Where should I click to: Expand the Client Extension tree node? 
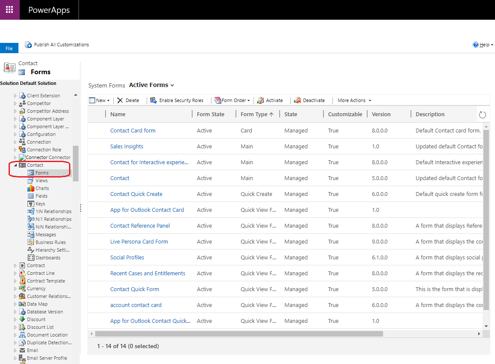point(15,96)
